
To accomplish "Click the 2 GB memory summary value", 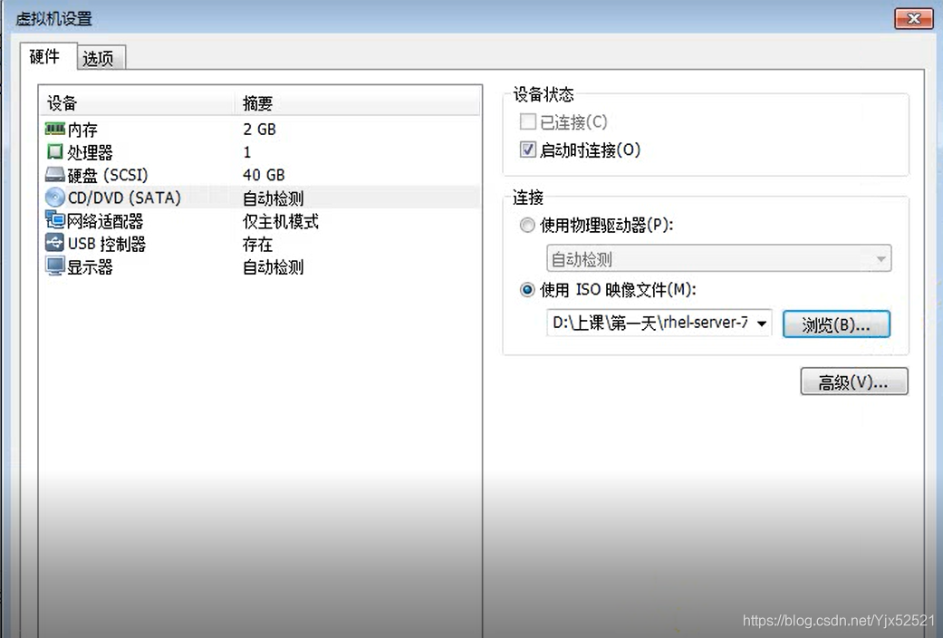I will coord(259,130).
